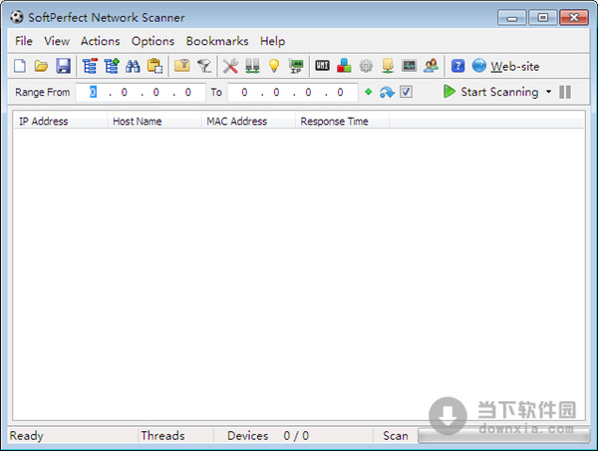Click the last octet of the To field
Image resolution: width=598 pixels, height=451 pixels.
coord(340,92)
